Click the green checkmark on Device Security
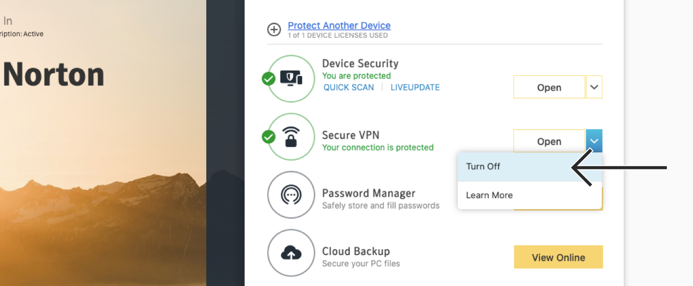The image size is (693, 286). [268, 79]
